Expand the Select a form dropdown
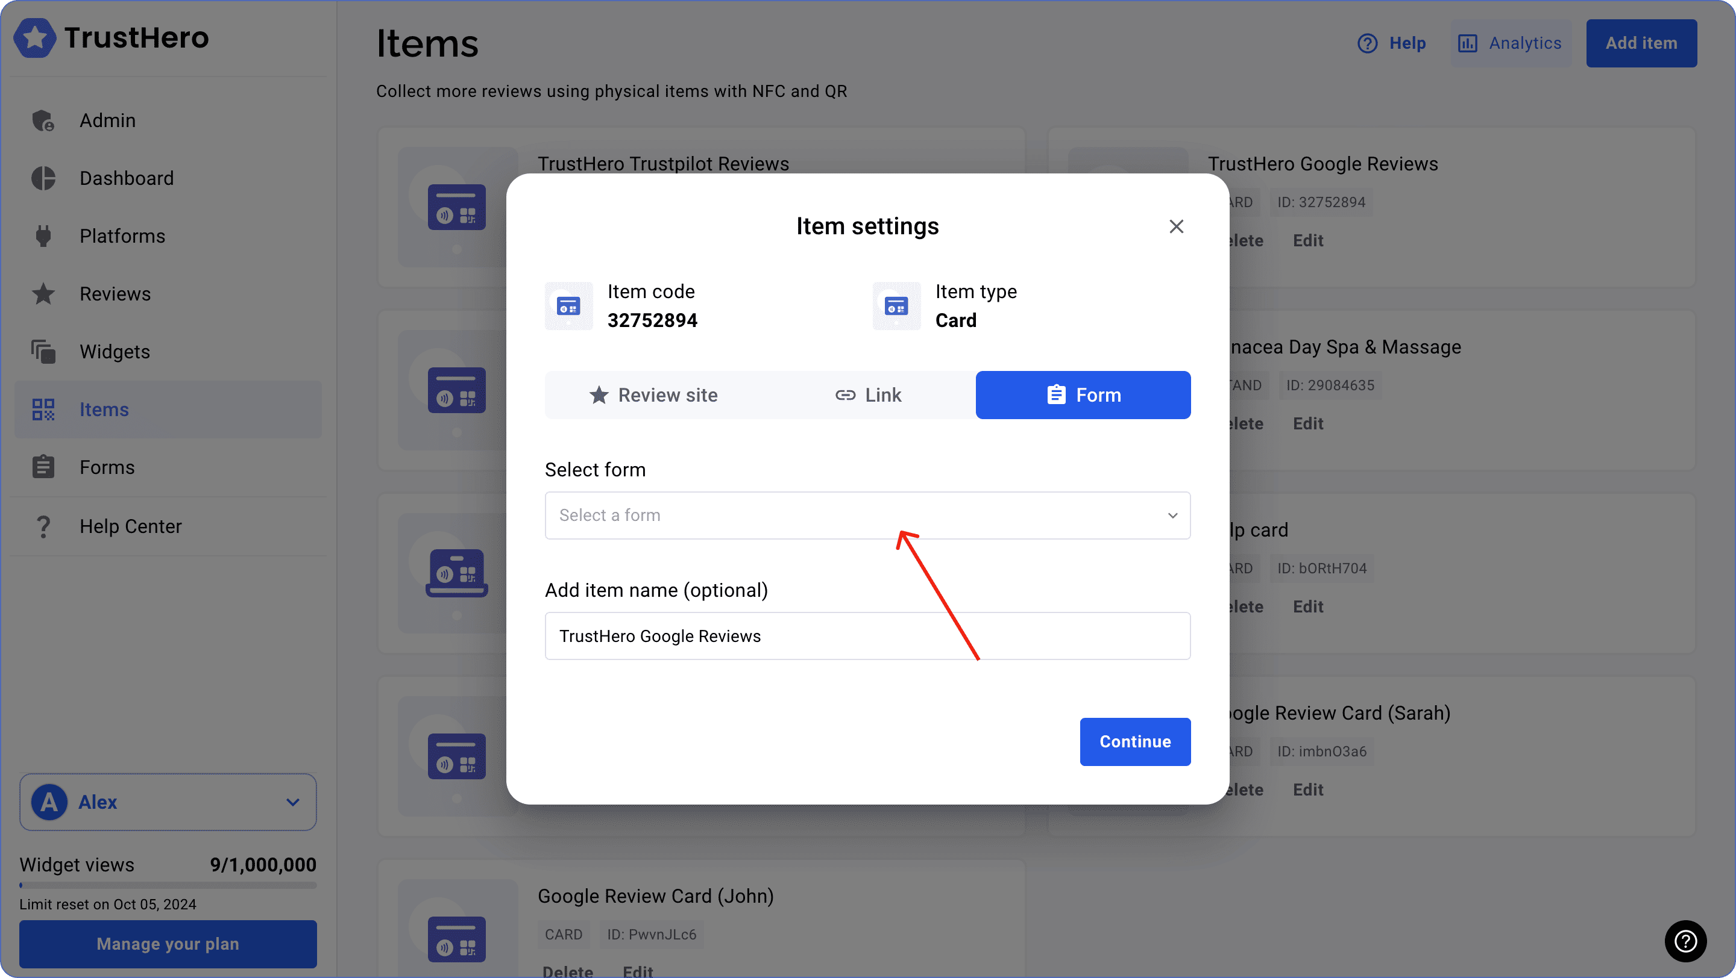This screenshot has height=978, width=1736. tap(867, 515)
